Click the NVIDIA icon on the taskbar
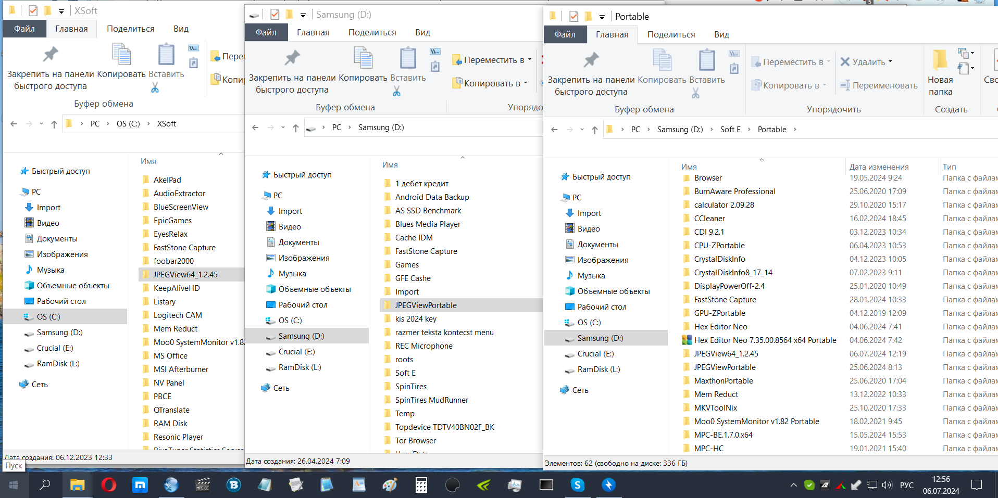The width and height of the screenshot is (998, 498). click(484, 485)
